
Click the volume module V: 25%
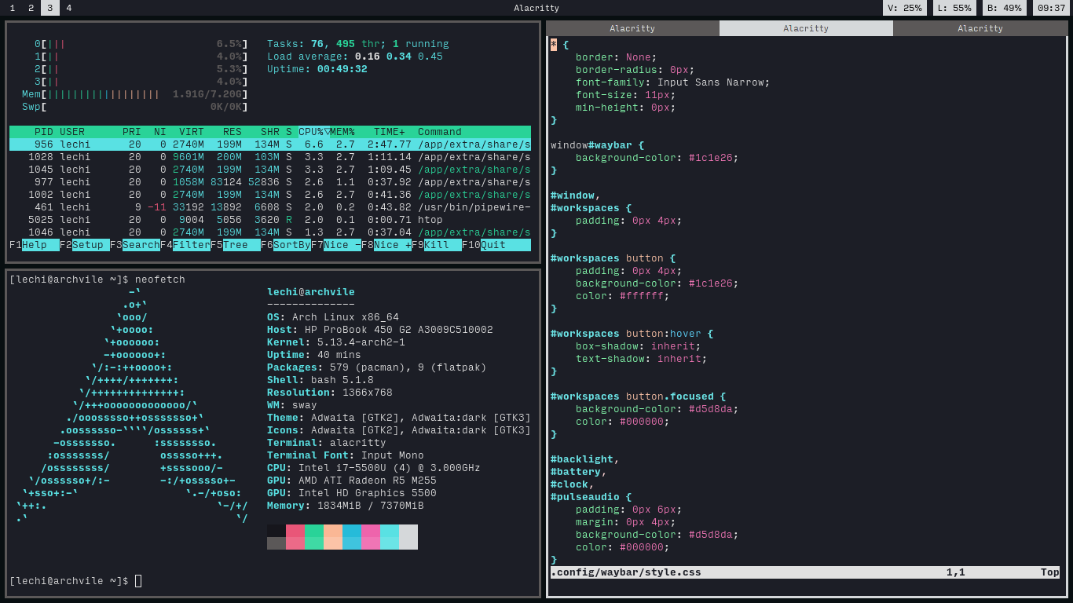pos(905,8)
